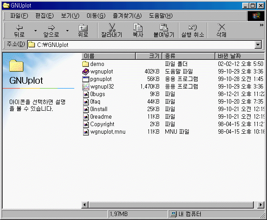
Task: Close the GNUplot window
Action: (260, 6)
